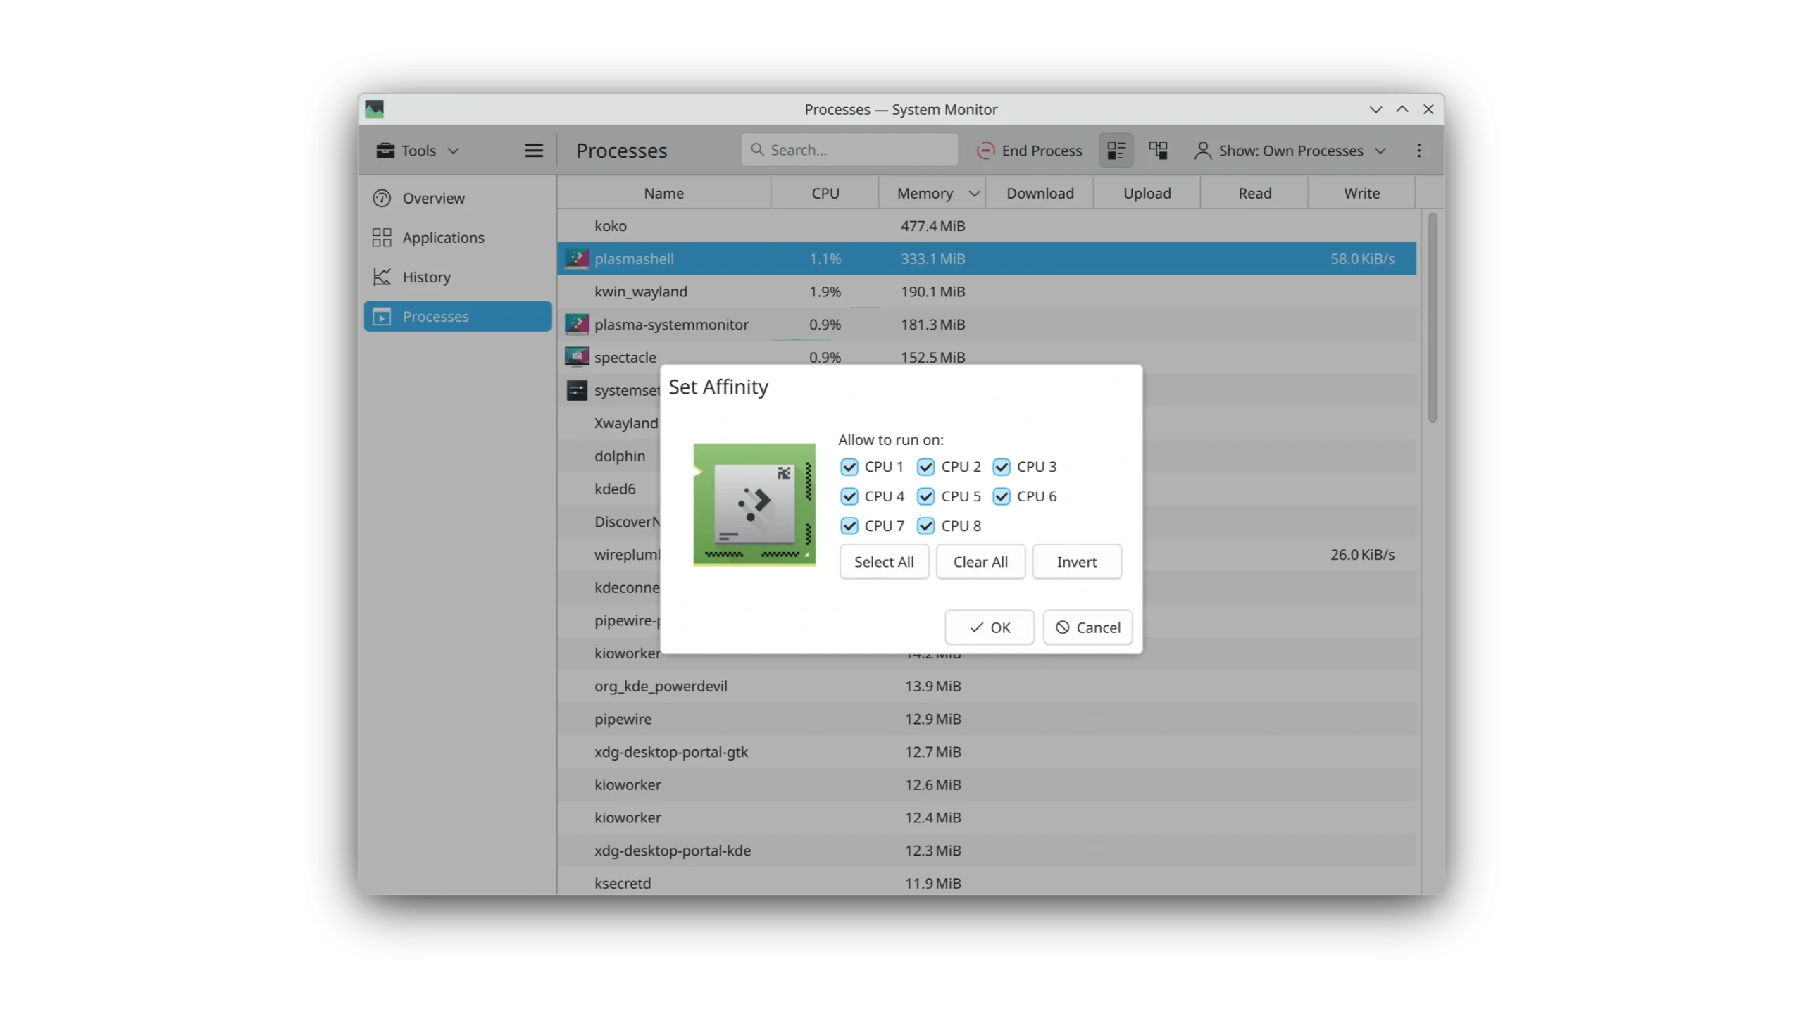Image resolution: width=1803 pixels, height=1014 pixels.
Task: Click the process list vertical scrollbar
Action: tap(1433, 317)
